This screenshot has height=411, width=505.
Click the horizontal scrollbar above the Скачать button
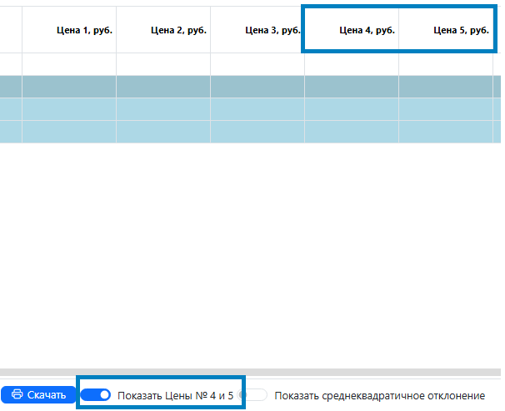point(250,372)
